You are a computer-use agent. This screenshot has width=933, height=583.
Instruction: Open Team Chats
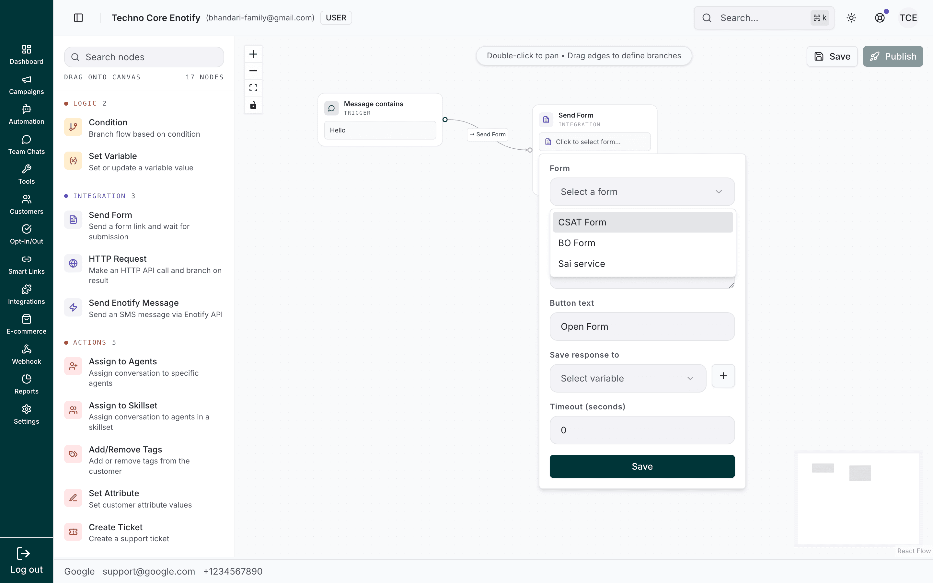coord(26,144)
